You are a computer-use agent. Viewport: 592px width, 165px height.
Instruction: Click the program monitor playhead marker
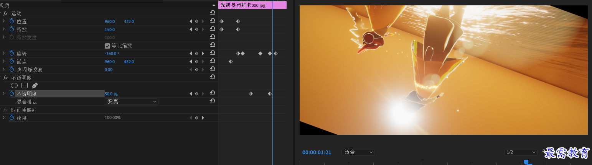point(526,162)
